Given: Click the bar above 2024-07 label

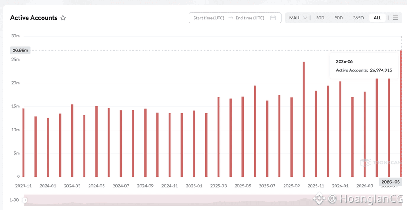Looking at the screenshot, I should click(x=121, y=143).
